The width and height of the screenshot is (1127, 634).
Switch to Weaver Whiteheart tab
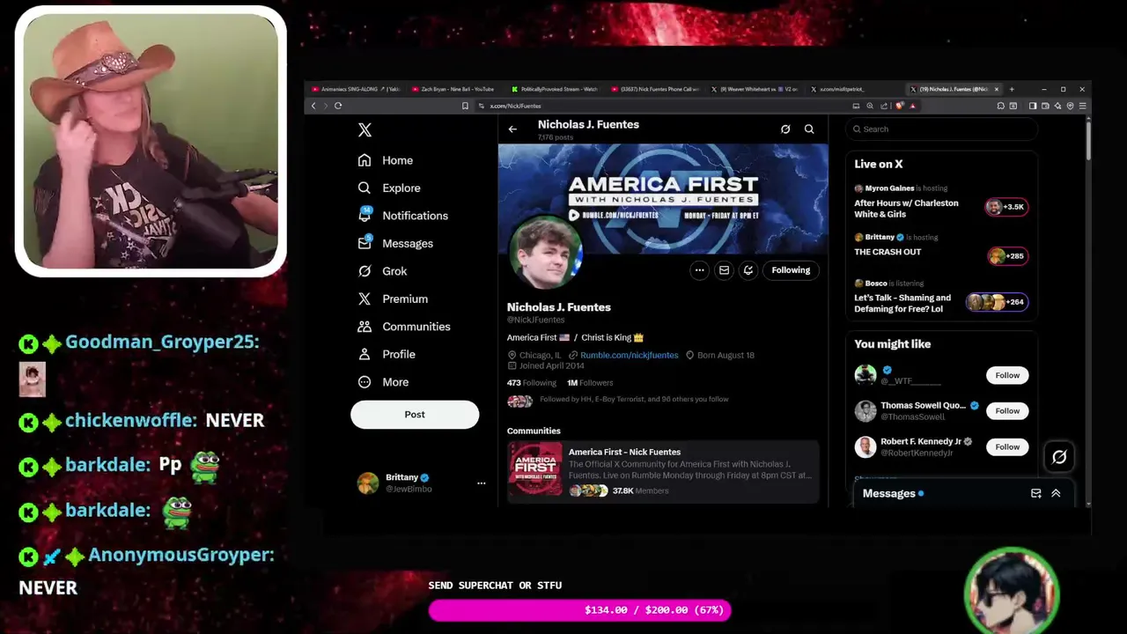(756, 89)
